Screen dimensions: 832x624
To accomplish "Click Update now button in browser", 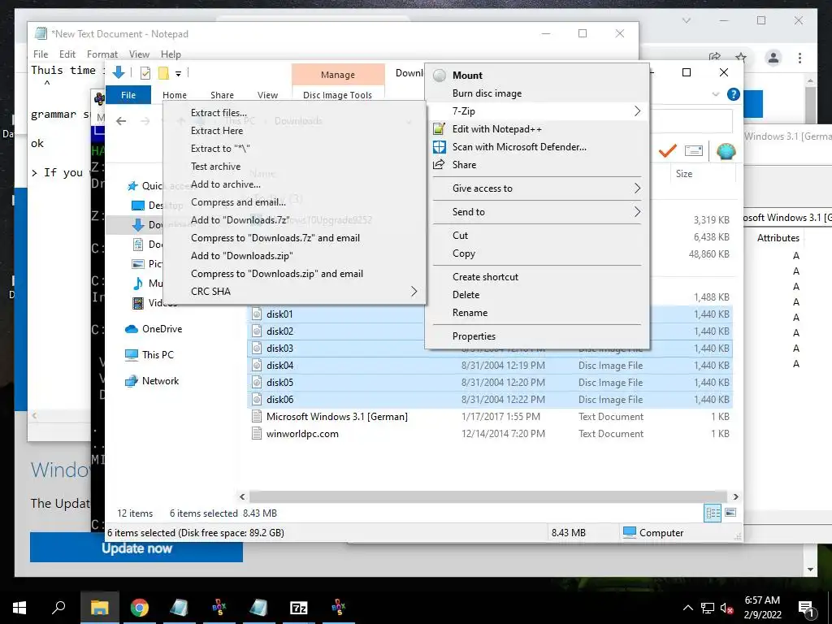I will tap(136, 548).
